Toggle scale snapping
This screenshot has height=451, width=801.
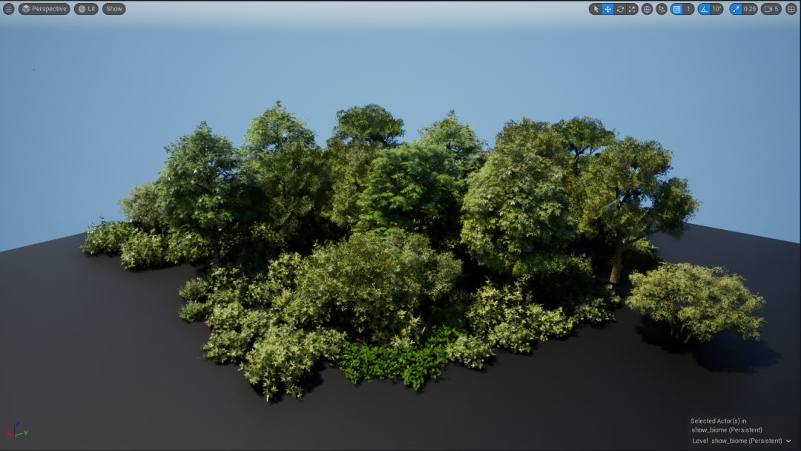coord(736,9)
